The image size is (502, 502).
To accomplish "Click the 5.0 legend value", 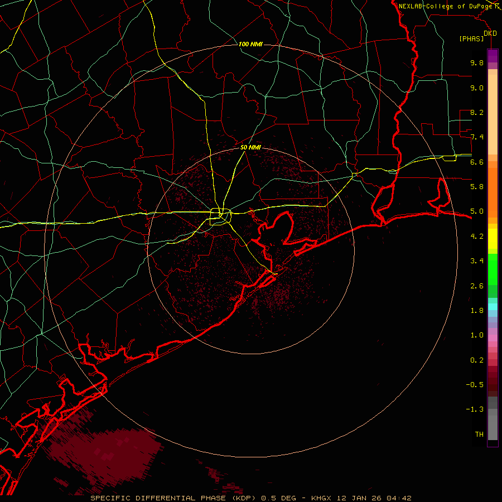I will tap(477, 211).
